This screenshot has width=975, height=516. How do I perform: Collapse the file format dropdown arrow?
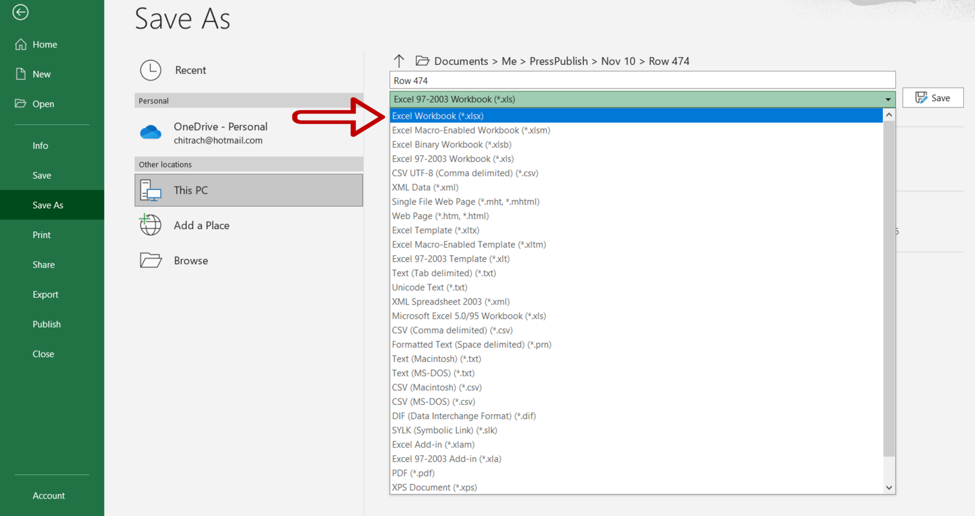[887, 99]
